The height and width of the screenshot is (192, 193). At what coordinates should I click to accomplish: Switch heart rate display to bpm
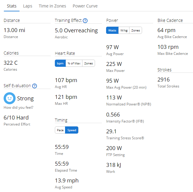[x=60, y=64]
